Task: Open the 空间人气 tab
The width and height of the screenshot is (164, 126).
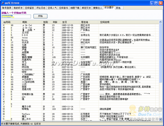Action: 52,8
